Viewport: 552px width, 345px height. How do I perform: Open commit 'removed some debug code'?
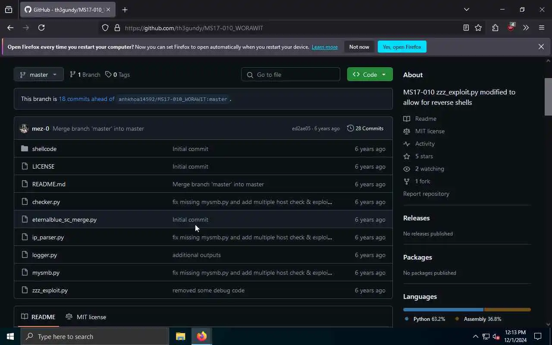(x=208, y=290)
